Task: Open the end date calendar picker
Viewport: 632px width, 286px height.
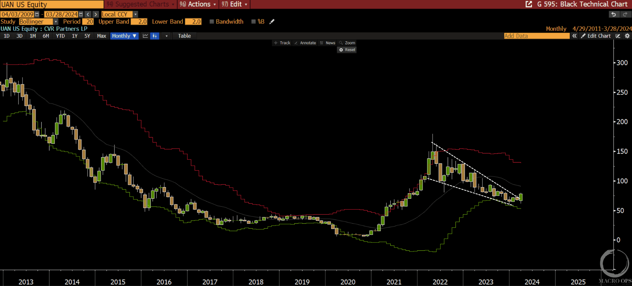Action: (x=81, y=14)
